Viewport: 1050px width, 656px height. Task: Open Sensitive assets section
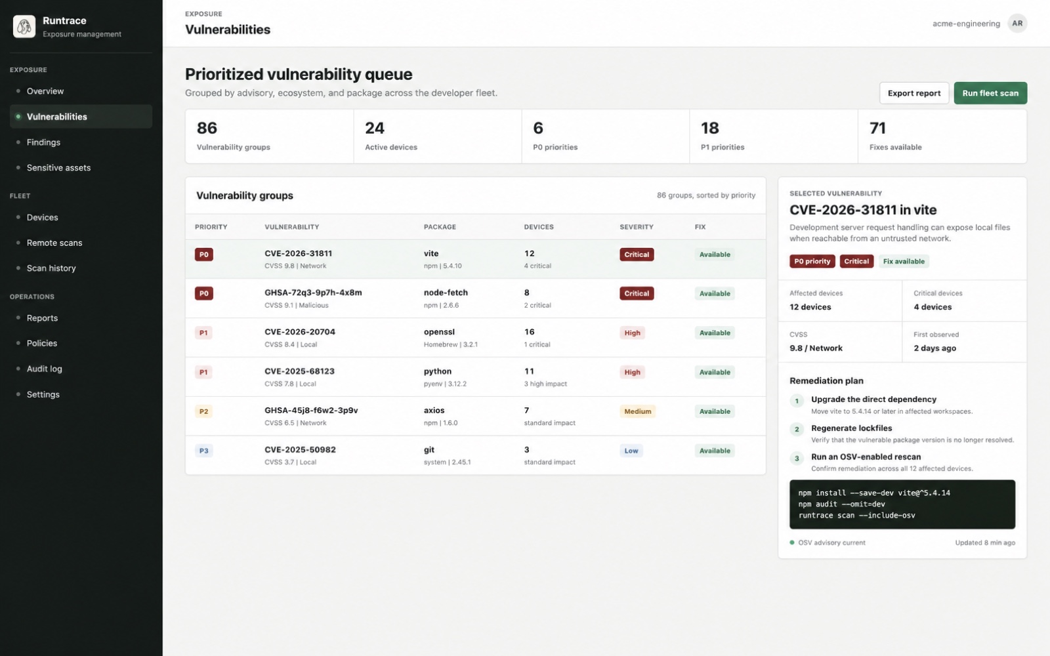(x=81, y=168)
